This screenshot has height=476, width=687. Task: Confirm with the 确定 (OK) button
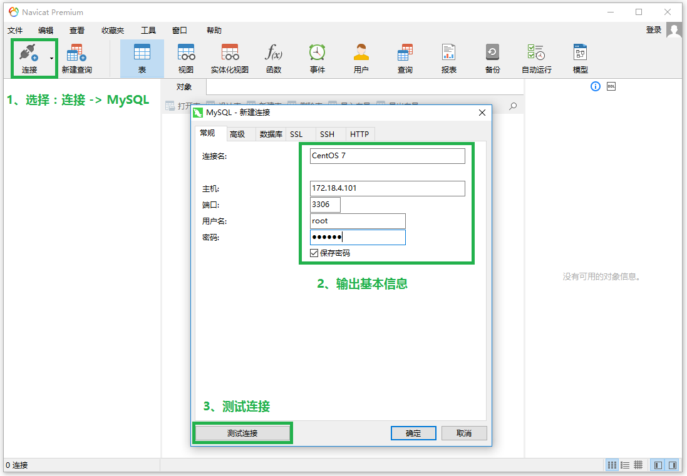tap(413, 433)
